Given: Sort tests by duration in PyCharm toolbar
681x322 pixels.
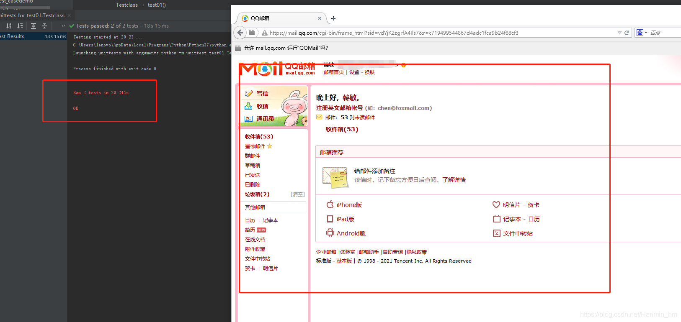Looking at the screenshot, I should click(20, 26).
